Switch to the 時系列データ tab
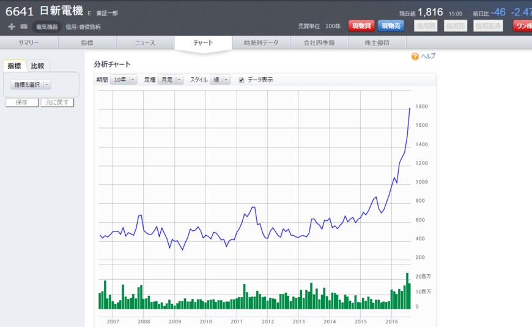The image size is (532, 327). (261, 43)
